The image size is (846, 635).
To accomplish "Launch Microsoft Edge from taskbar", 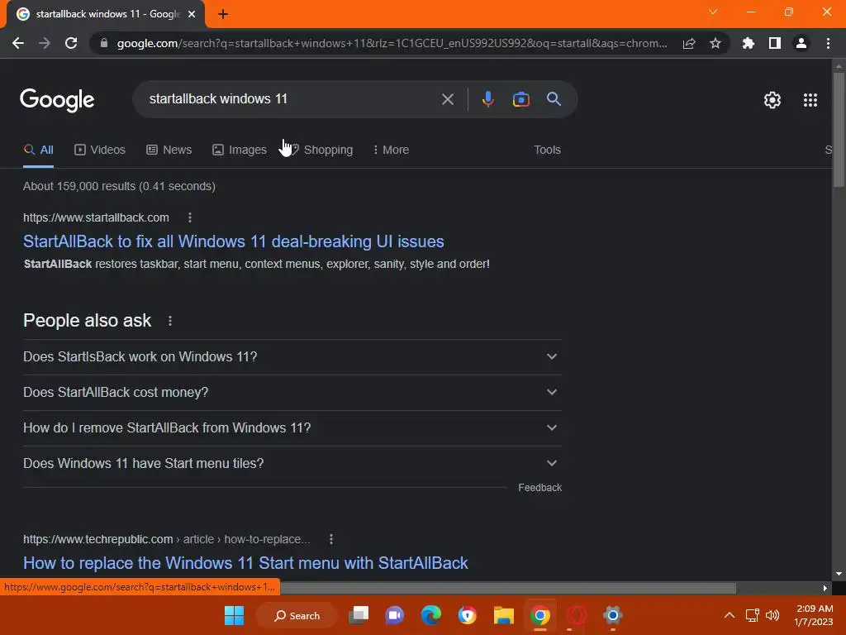I will (x=430, y=615).
